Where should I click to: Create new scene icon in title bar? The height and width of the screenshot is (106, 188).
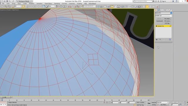pyautogui.click(x=2, y=1)
